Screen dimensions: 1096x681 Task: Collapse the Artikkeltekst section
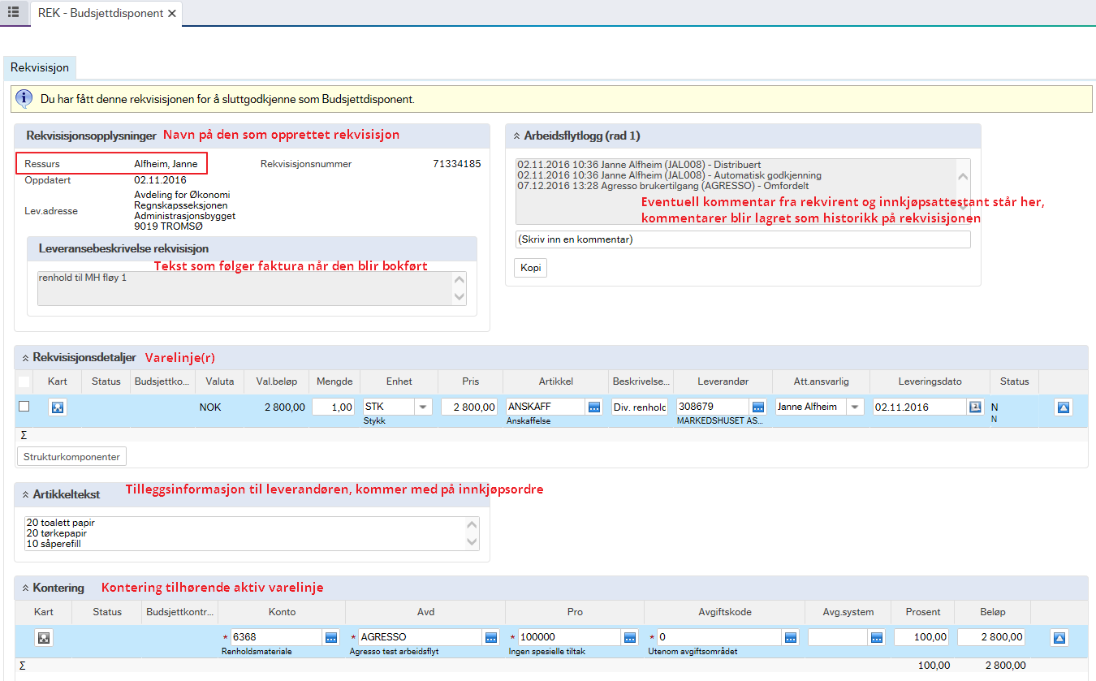[25, 494]
